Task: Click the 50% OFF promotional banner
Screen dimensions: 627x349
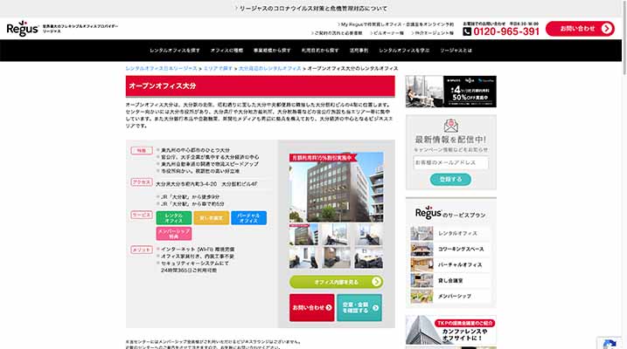Action: point(451,92)
